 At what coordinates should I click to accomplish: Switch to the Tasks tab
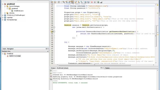click(107, 68)
